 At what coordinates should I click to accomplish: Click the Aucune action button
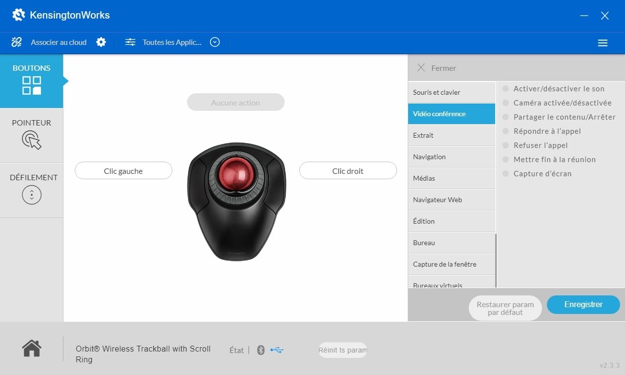(x=235, y=103)
